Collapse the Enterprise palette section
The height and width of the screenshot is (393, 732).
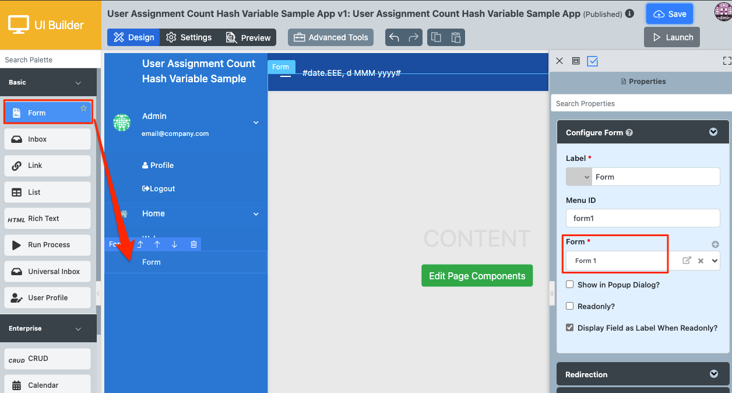(x=79, y=329)
